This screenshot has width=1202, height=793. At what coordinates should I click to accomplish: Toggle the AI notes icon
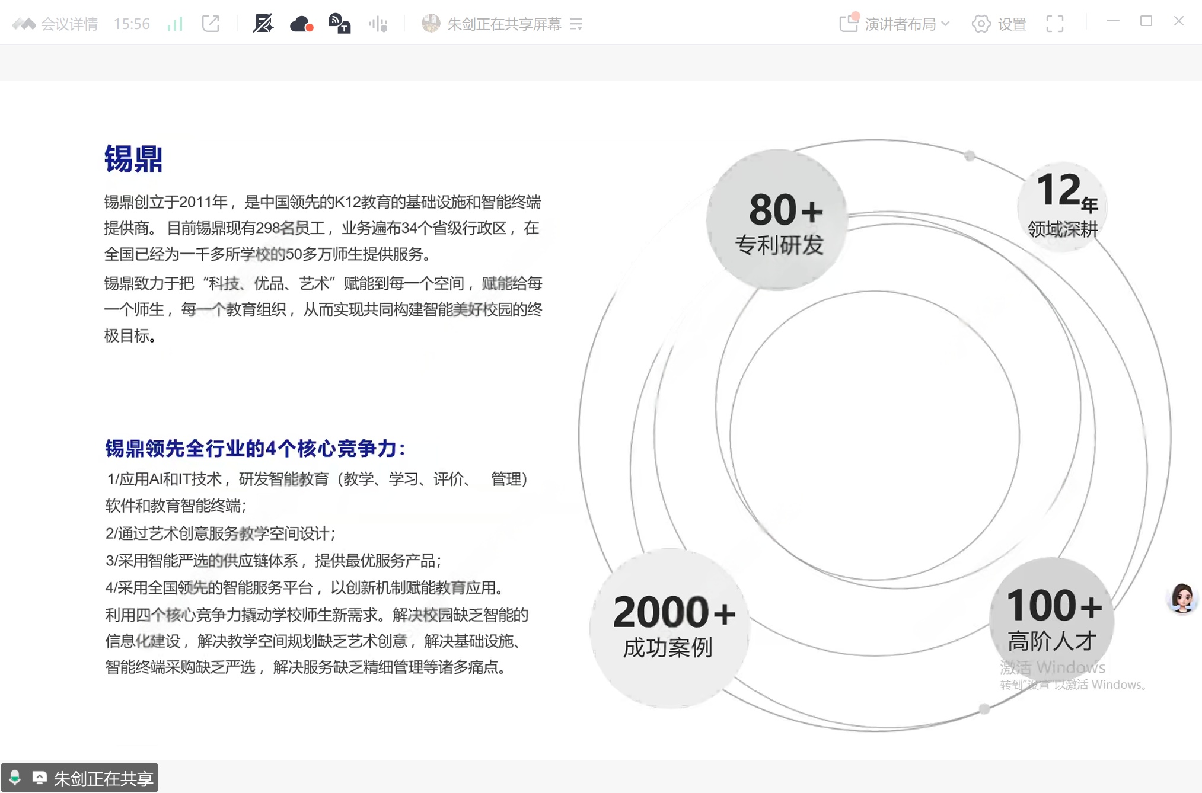(x=263, y=24)
